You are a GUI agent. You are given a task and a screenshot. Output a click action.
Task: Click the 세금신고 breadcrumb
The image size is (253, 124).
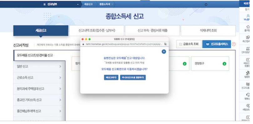(x=88, y=4)
